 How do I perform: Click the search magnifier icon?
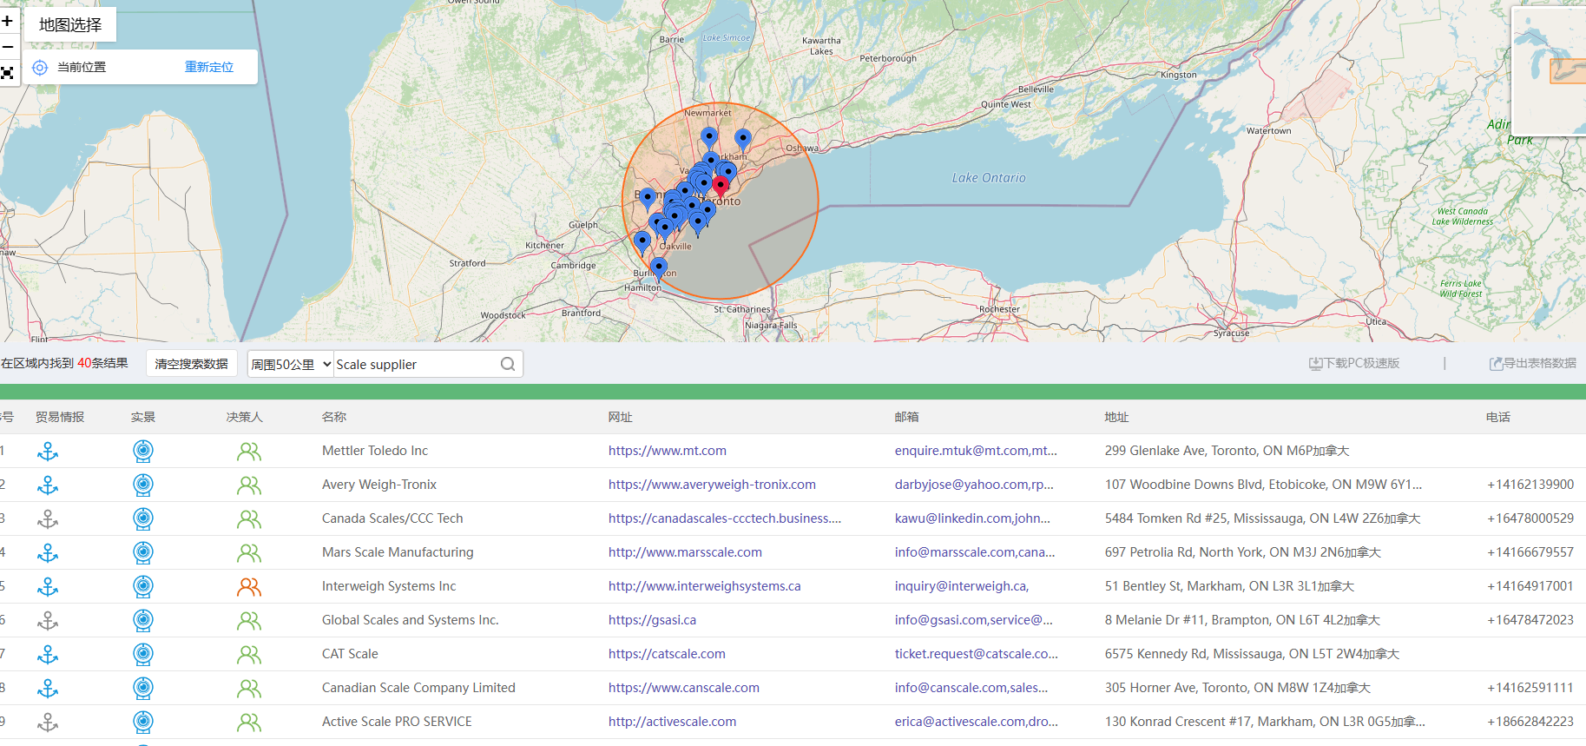point(508,364)
